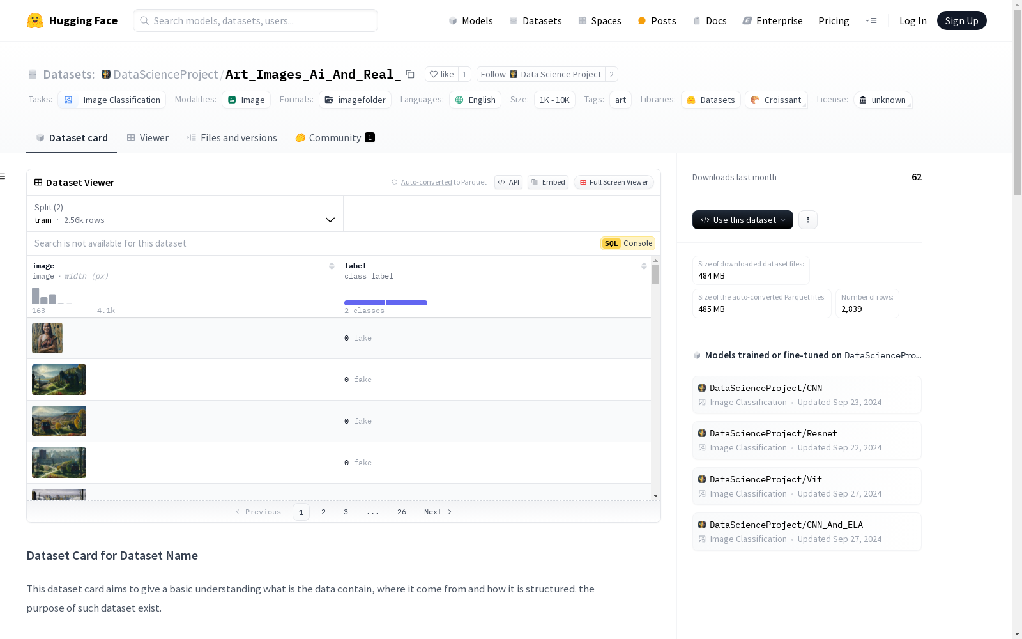Switch to the Files and versions tab
The width and height of the screenshot is (1022, 639).
232,138
